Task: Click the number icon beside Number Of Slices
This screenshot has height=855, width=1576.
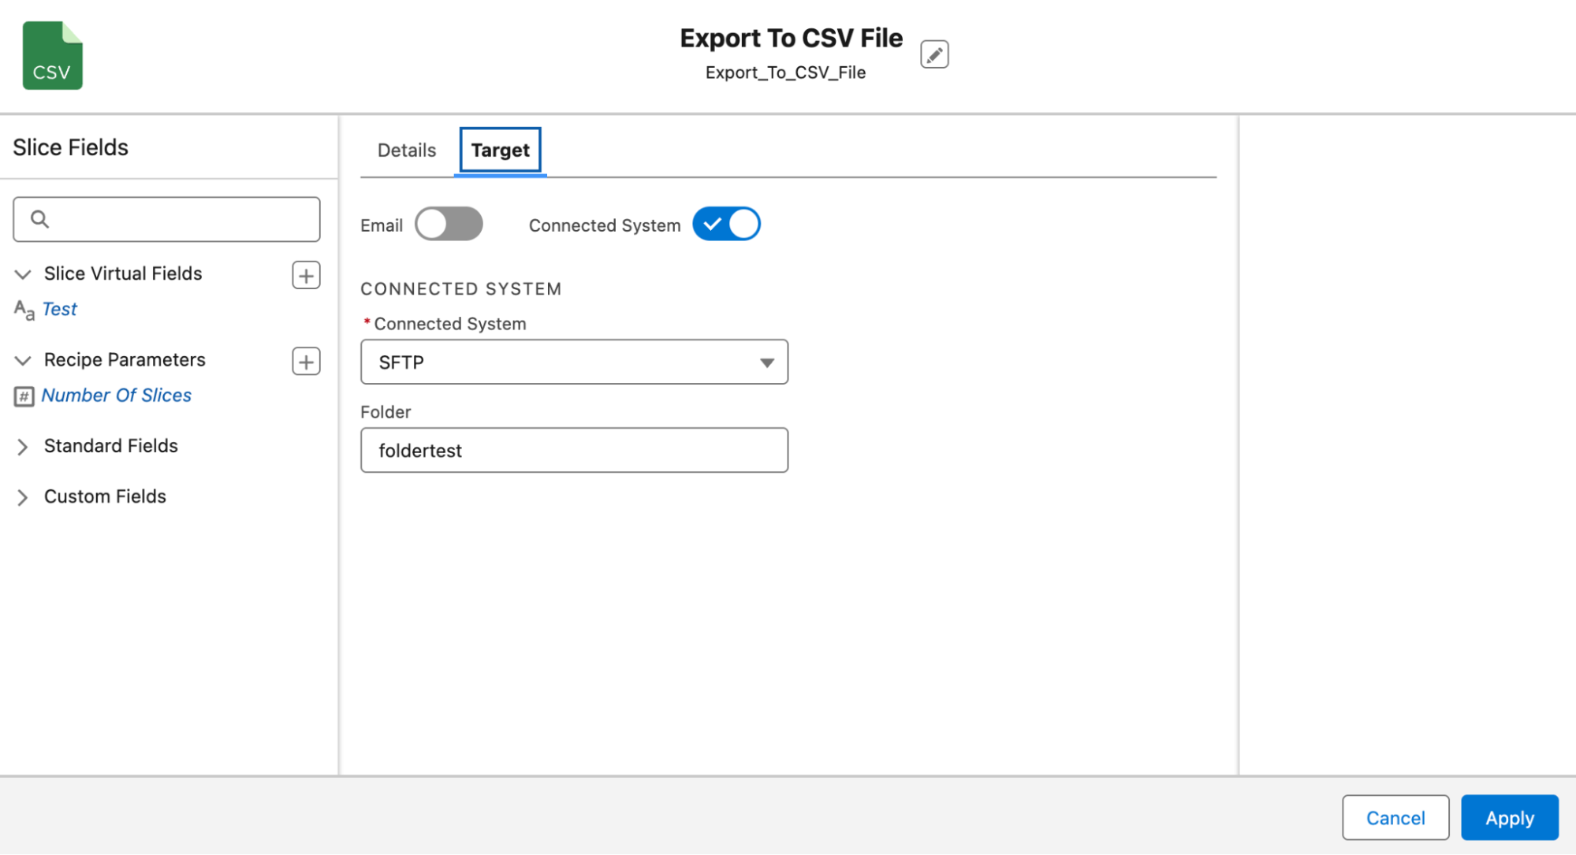Action: 24,396
